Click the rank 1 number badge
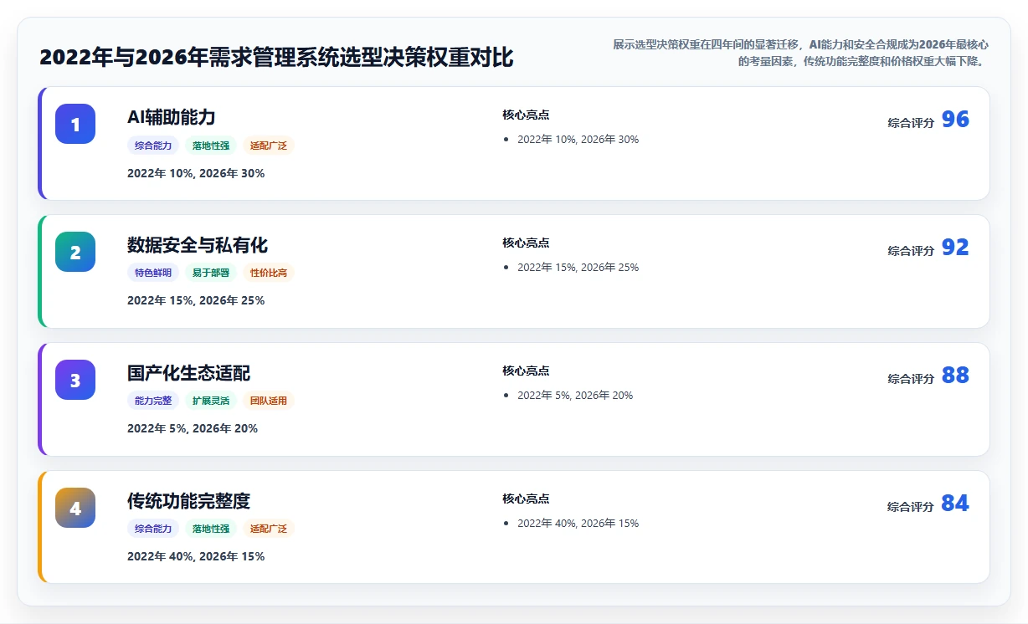This screenshot has height=624, width=1028. click(75, 124)
